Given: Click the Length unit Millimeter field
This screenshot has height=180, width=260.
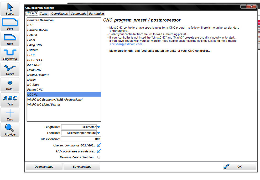Looking at the screenshot, I should click(x=79, y=127).
